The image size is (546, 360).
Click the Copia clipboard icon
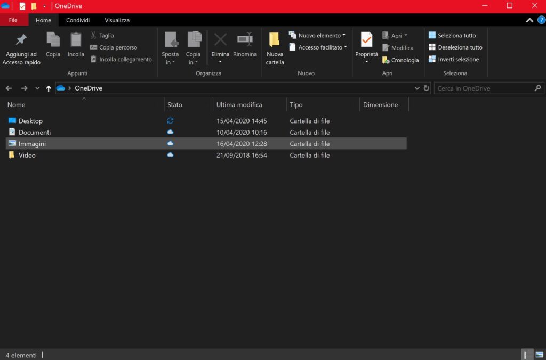pyautogui.click(x=53, y=39)
